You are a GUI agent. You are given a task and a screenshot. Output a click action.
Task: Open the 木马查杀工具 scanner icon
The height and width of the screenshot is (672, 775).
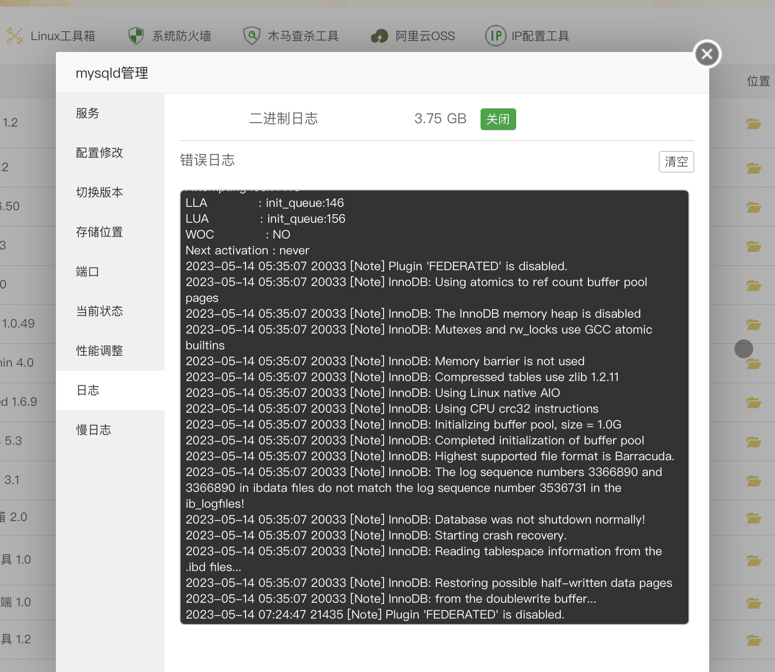252,36
